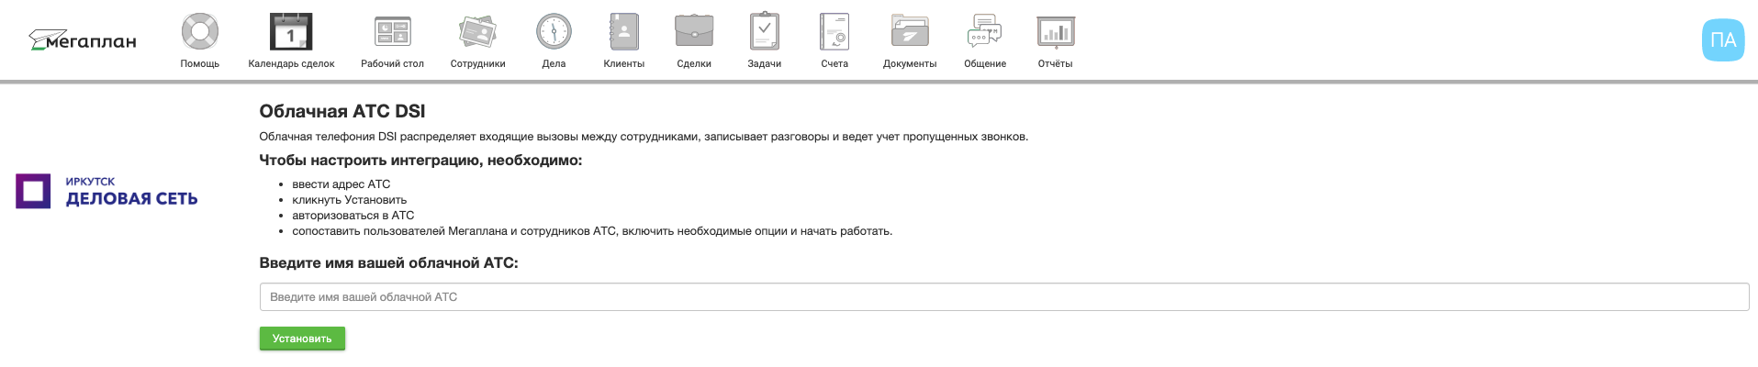Click heading "Чтобы настроить интеграцию, необходимо:"
The width and height of the screenshot is (1758, 367).
(420, 161)
